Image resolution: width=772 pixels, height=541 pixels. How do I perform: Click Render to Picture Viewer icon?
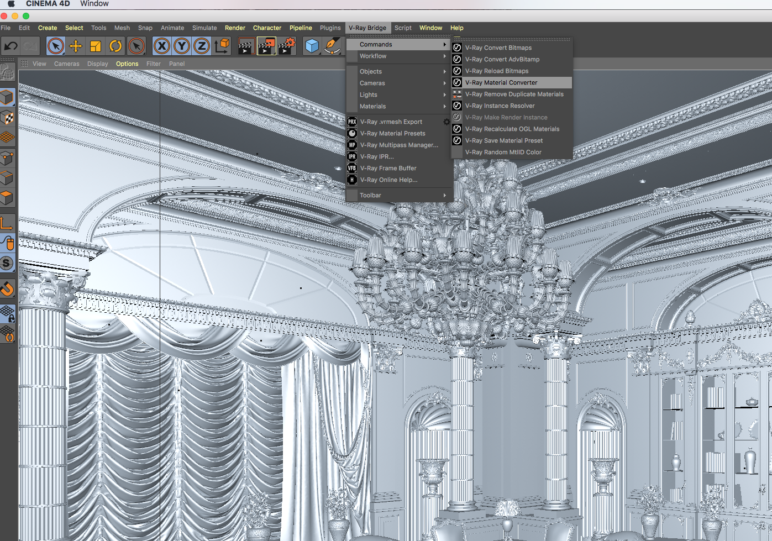266,46
